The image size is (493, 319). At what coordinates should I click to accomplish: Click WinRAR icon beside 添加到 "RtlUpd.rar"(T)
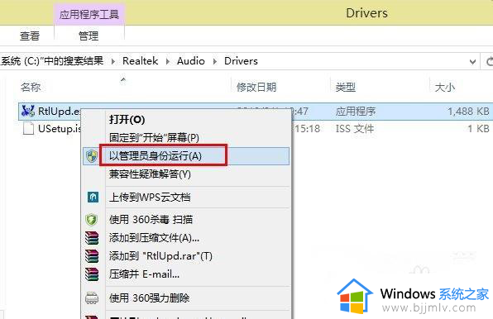click(x=92, y=256)
